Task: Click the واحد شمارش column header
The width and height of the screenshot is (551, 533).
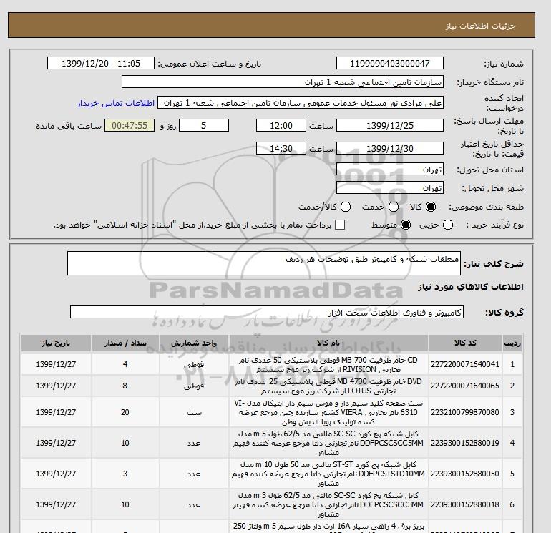Action: (194, 343)
